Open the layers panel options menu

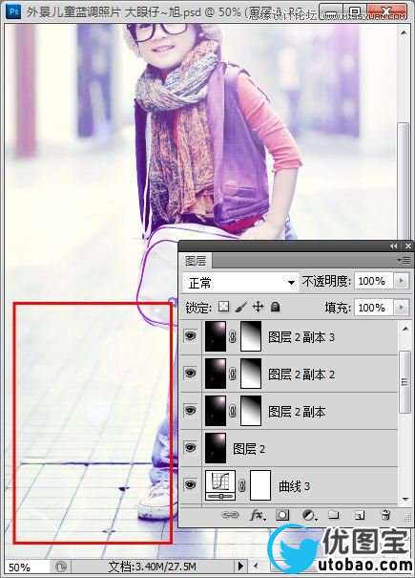(x=405, y=260)
